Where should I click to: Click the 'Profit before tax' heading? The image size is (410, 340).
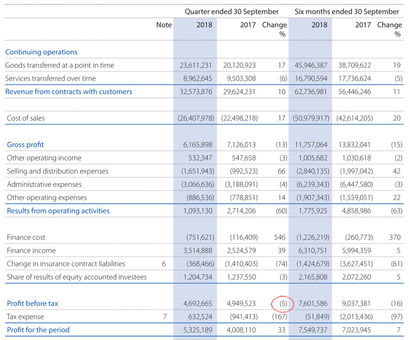tap(32, 303)
